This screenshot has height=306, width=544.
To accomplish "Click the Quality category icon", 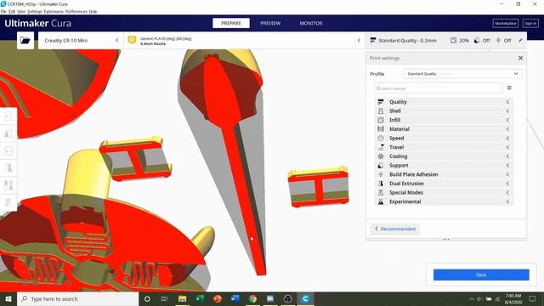I will tap(381, 102).
